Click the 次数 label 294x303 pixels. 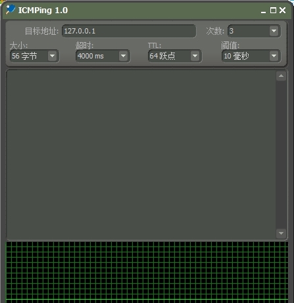click(x=215, y=31)
